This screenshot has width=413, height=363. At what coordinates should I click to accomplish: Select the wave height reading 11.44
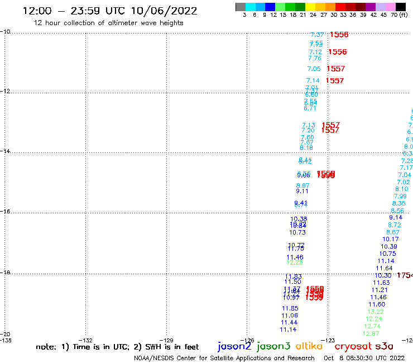(289, 322)
